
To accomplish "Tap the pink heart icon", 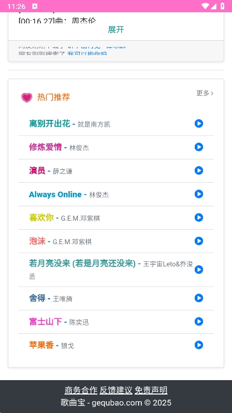I will coord(27,98).
